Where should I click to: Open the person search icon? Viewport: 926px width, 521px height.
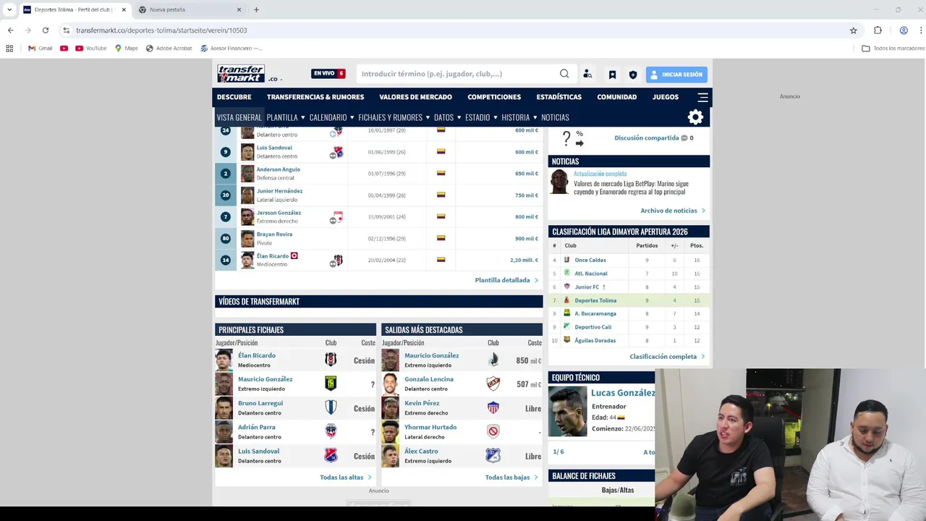click(x=587, y=75)
